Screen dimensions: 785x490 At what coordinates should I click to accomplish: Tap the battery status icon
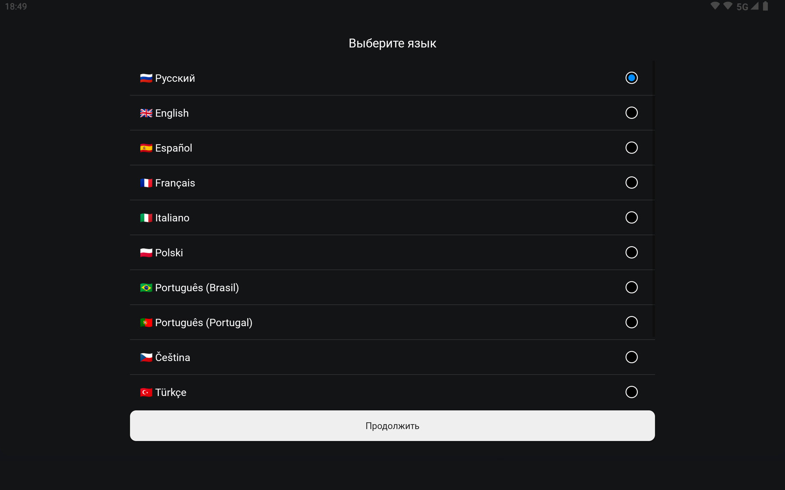765,6
